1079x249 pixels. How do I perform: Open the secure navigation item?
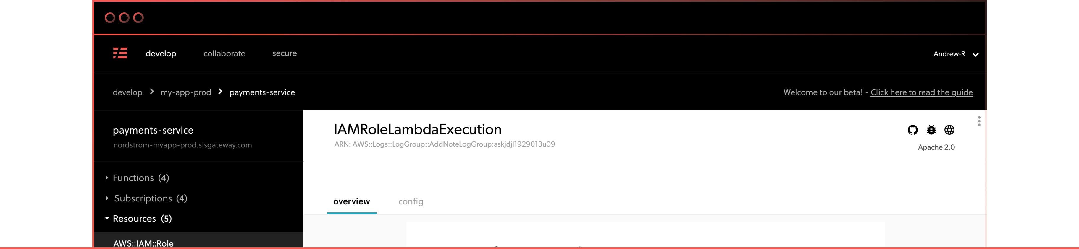[285, 53]
